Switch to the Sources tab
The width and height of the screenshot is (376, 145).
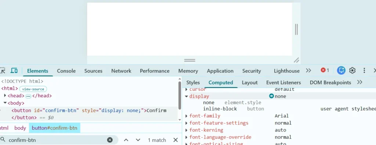93,71
